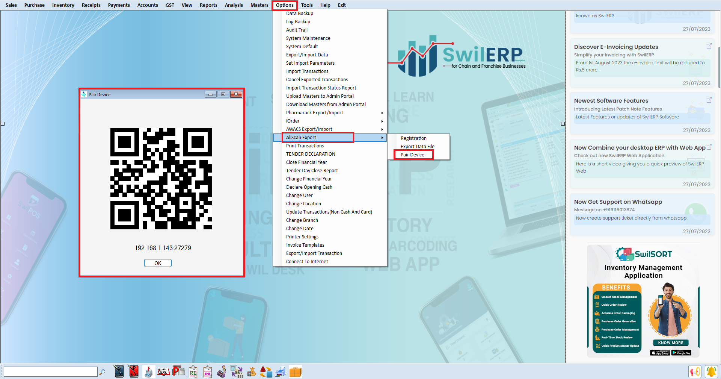This screenshot has width=721, height=379.
Task: Open the Sales menu
Action: pos(11,5)
